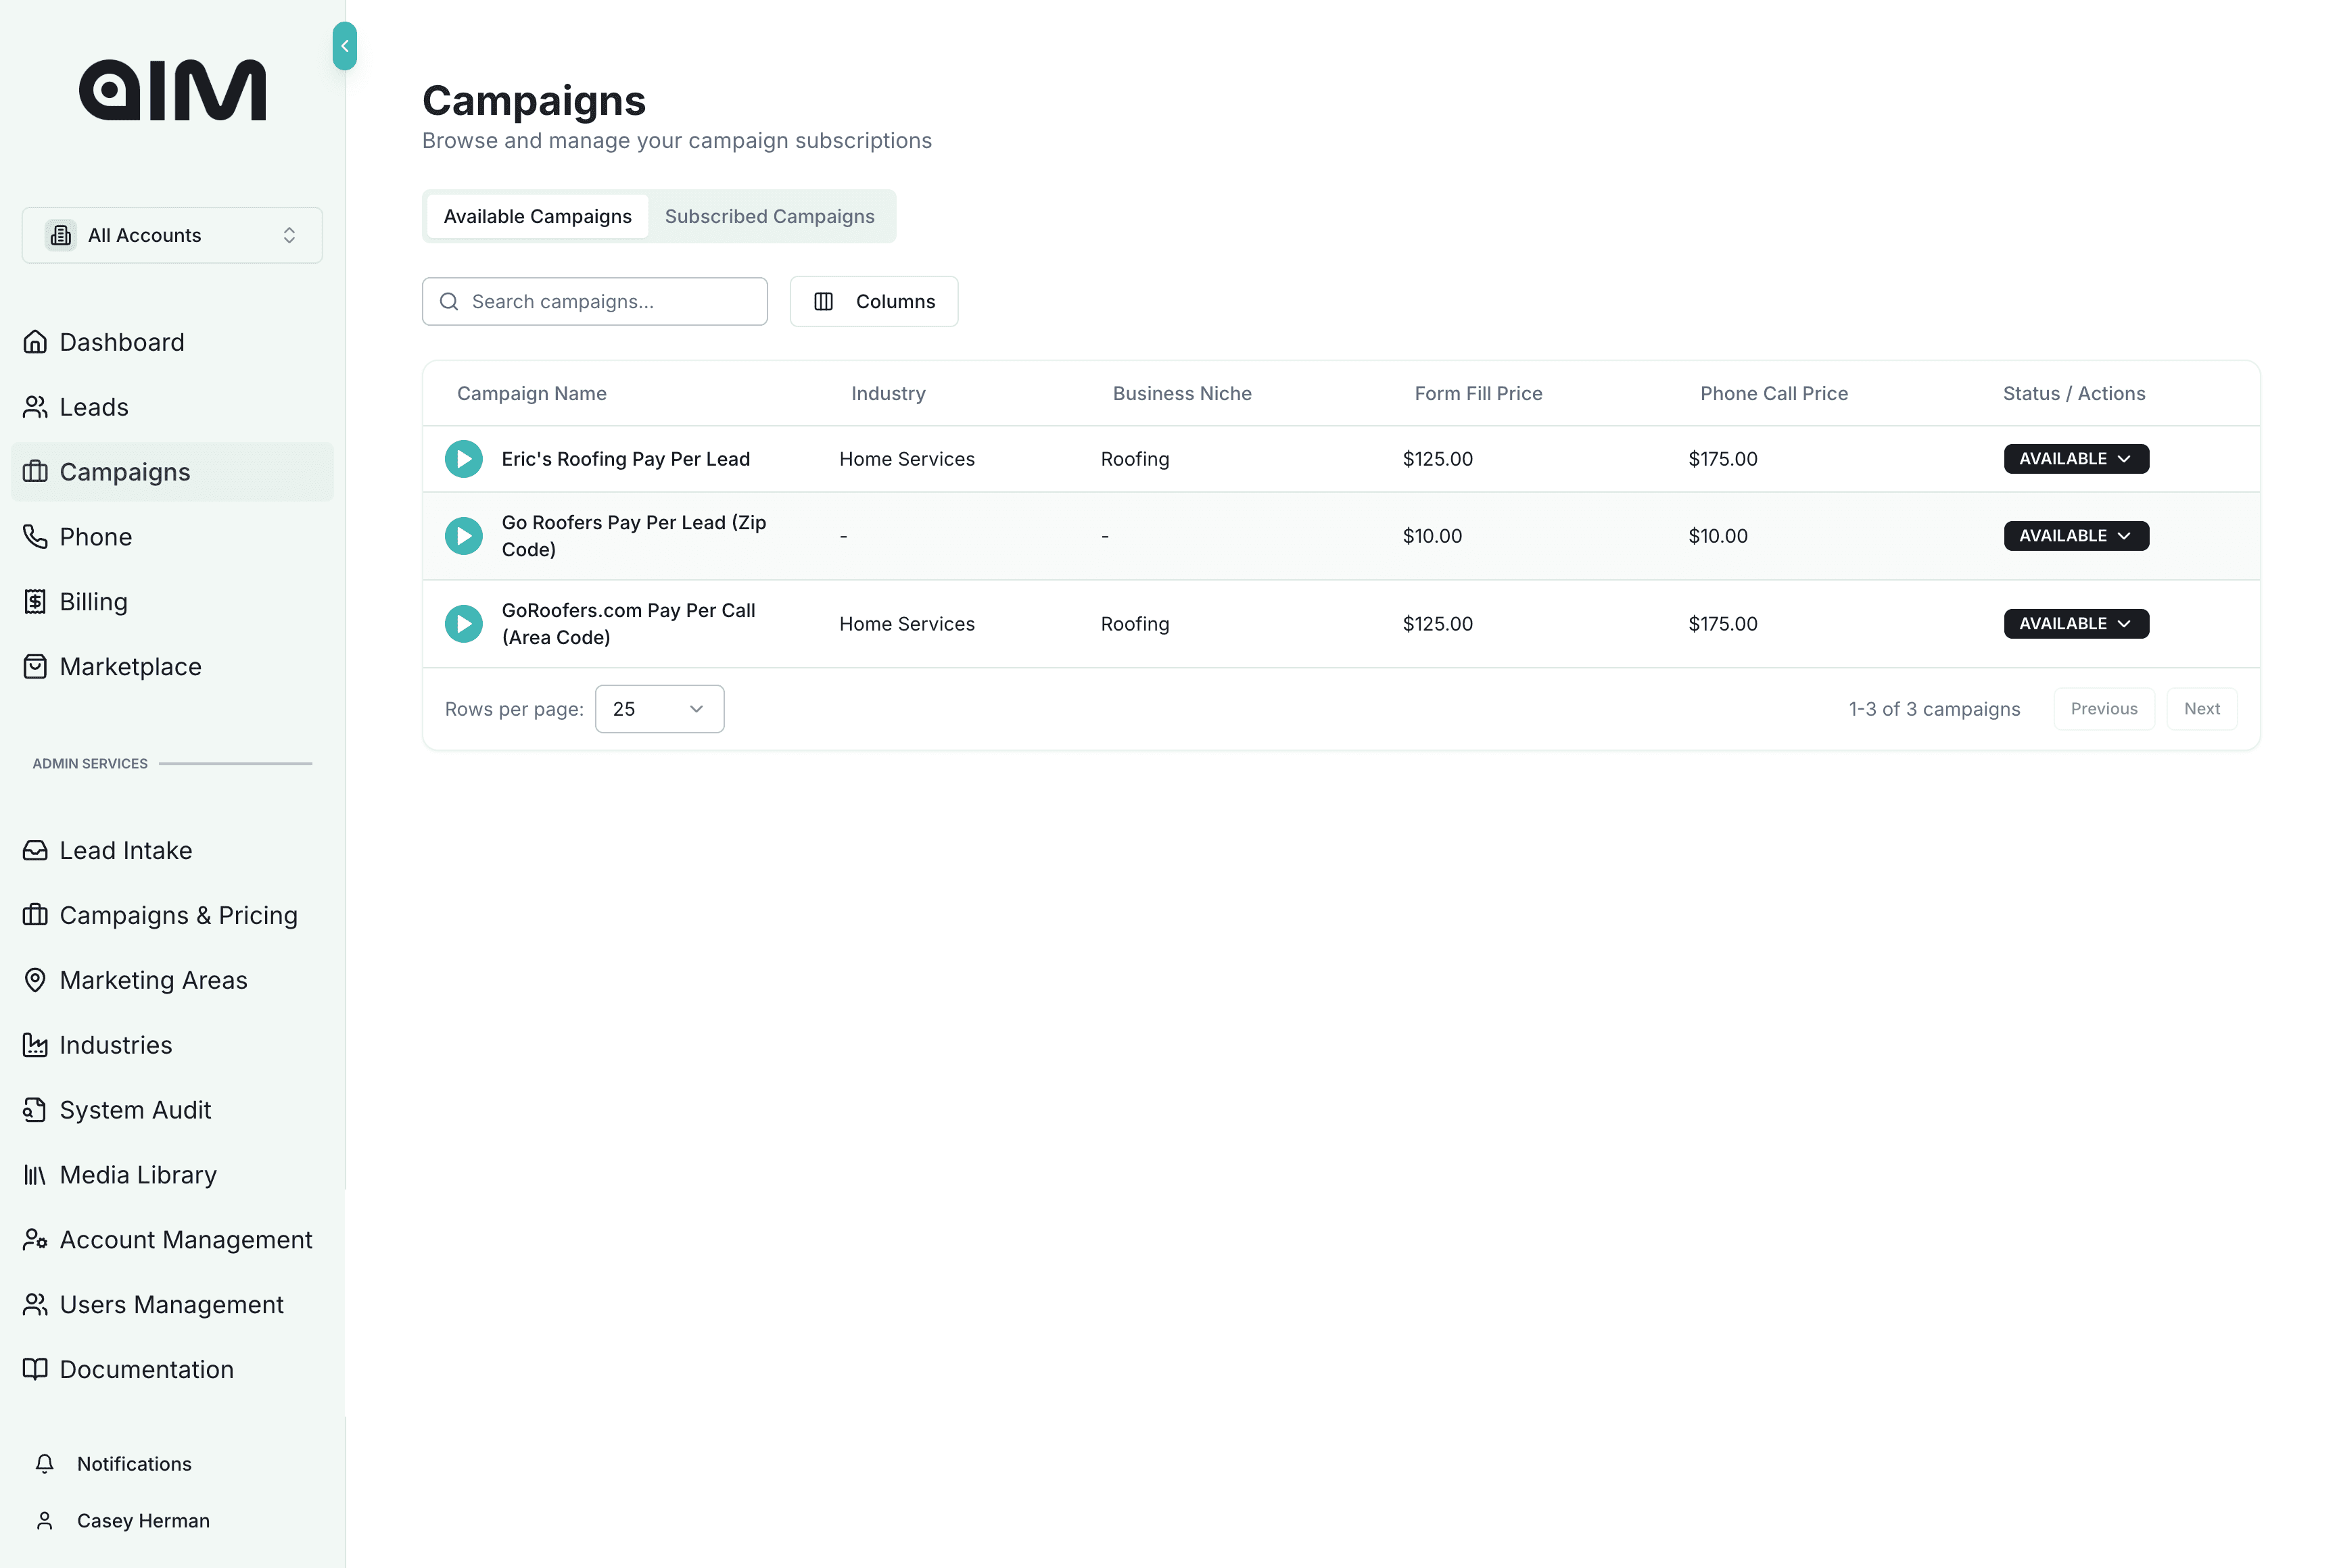
Task: Click the Leads people icon
Action: [x=35, y=407]
